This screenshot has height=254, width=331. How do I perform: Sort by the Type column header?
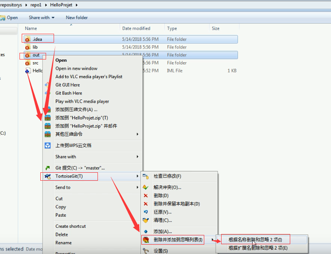pyautogui.click(x=172, y=28)
